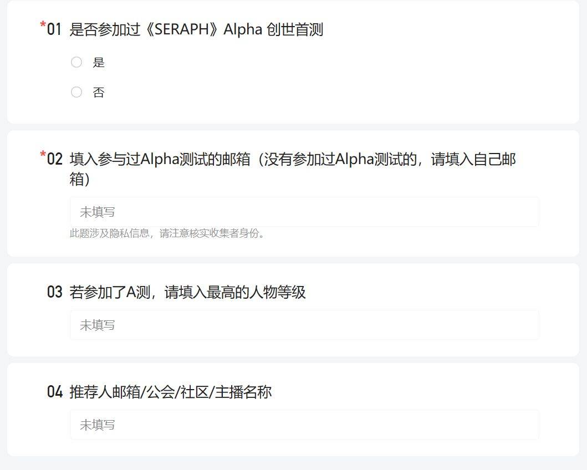Viewport: 587px width, 470px height.
Task: Click the title text 若参加了A测，请填入最高的人物等级
Action: pyautogui.click(x=187, y=292)
